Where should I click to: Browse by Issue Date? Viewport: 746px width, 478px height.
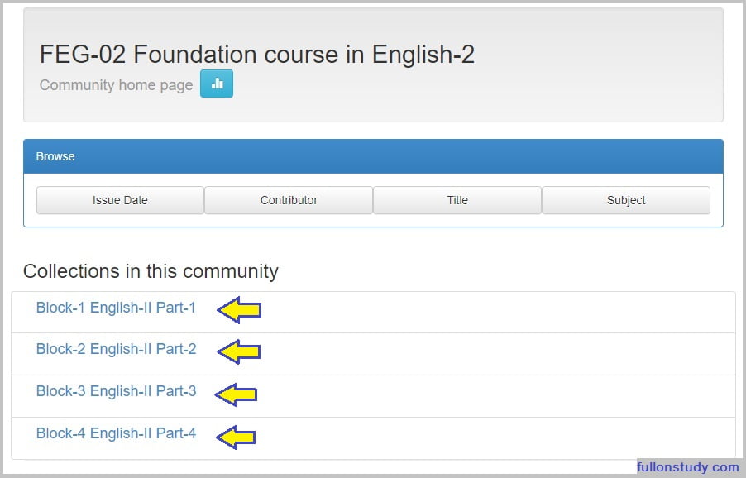click(x=120, y=200)
